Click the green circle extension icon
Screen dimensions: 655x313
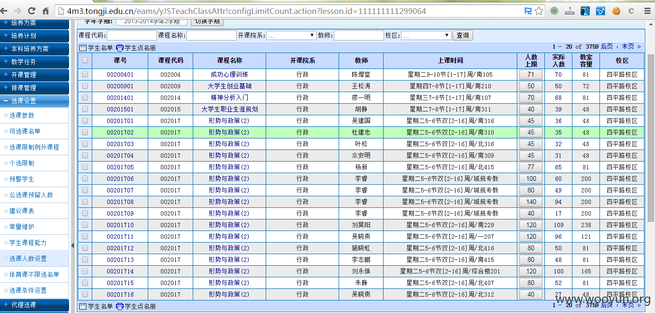pos(555,11)
